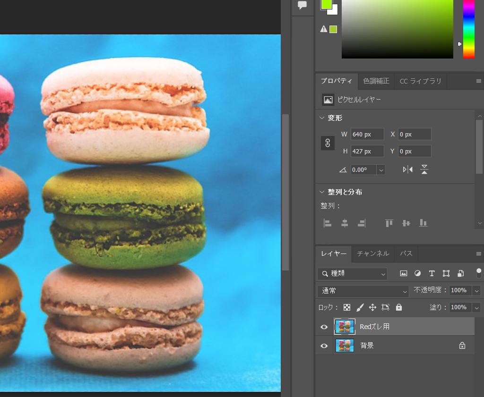Click the width-height link constraint icon

tap(328, 143)
